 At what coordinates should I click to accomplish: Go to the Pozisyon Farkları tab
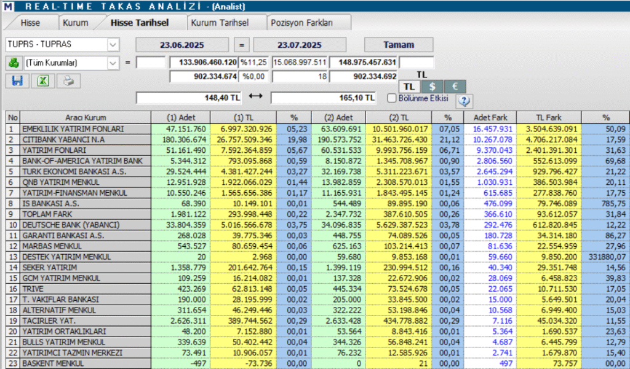(x=301, y=23)
